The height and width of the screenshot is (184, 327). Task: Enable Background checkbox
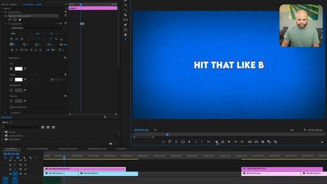[11, 90]
